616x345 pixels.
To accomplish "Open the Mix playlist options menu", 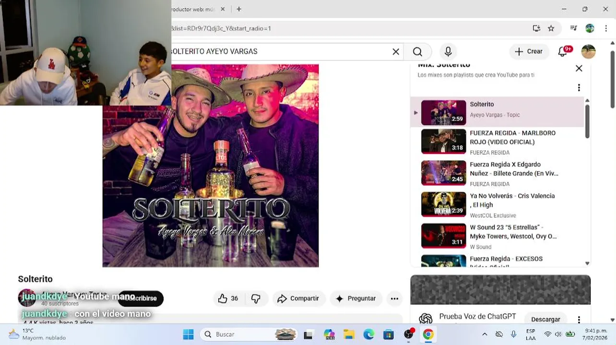I will 579,88.
